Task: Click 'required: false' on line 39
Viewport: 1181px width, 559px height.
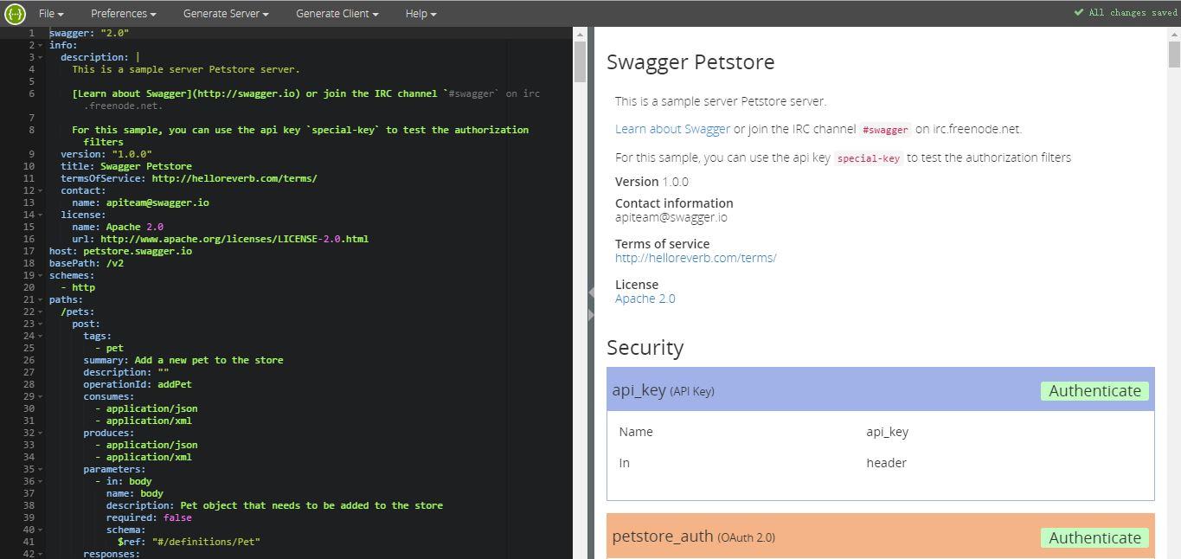Action: (x=149, y=517)
